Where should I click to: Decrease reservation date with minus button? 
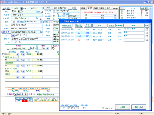pyautogui.click(x=69, y=8)
